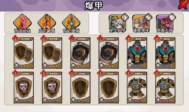Pick the rightmost 昆仑诀 wooden shield card

109,88
